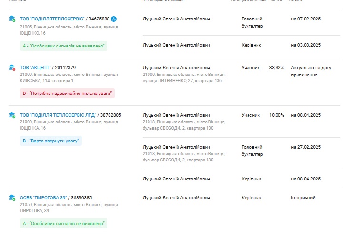Click "Актуально на дату припинення" status text
This screenshot has height=235, width=347.
coord(311,71)
